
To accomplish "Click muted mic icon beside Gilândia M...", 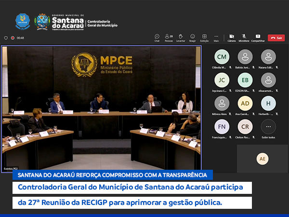I will click(230, 68).
